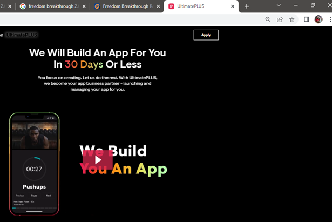This screenshot has width=332, height=222.
Task: Share this page using the share icon
Action: [x=280, y=19]
